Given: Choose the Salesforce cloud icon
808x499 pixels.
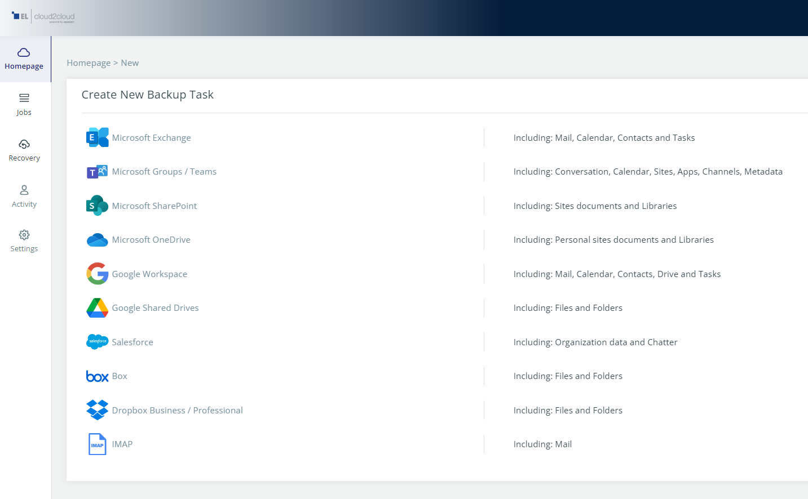Looking at the screenshot, I should [x=97, y=342].
